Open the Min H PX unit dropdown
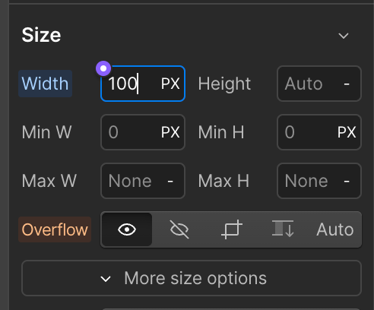This screenshot has height=310, width=374. pyautogui.click(x=347, y=132)
